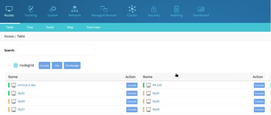Click the monitor icon beside ttyS4
Screen dimensions: 271x115
point(14,101)
